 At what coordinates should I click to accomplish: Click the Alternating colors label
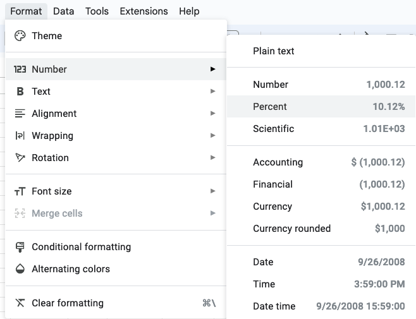(x=71, y=269)
